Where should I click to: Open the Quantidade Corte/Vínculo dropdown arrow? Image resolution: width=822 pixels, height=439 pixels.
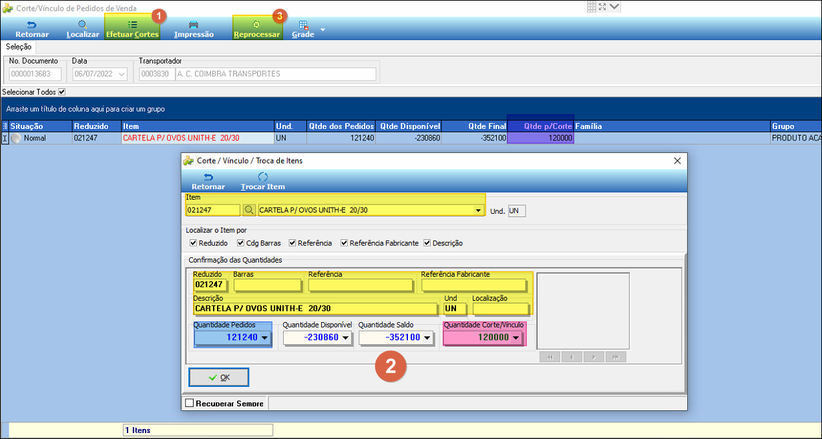[x=516, y=338]
